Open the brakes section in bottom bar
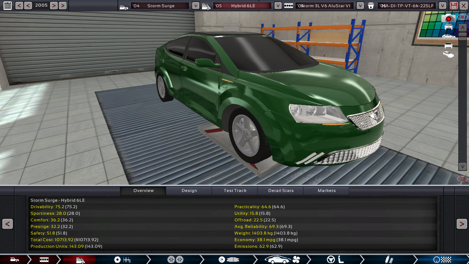 (229, 260)
